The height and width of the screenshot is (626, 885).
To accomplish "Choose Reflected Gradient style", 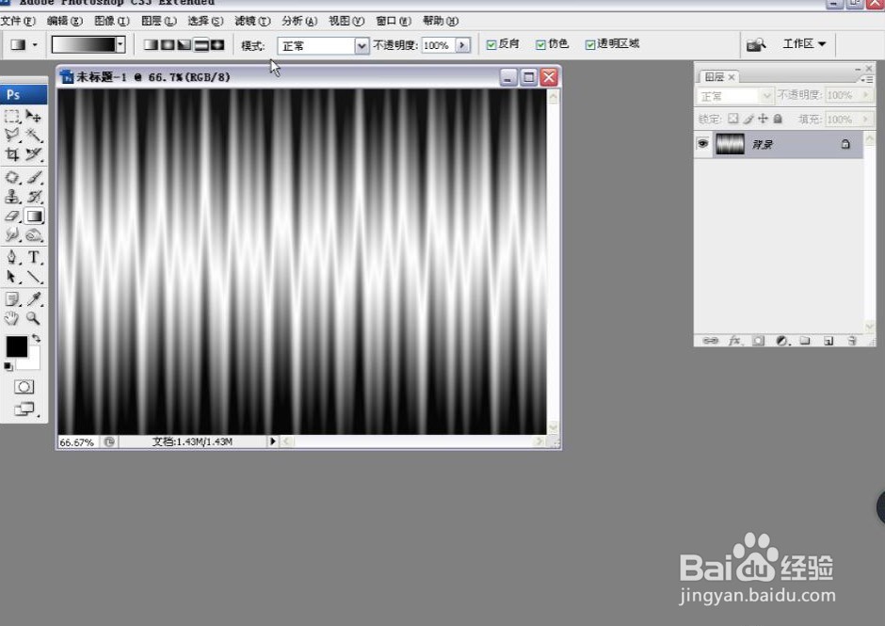I will tap(201, 44).
